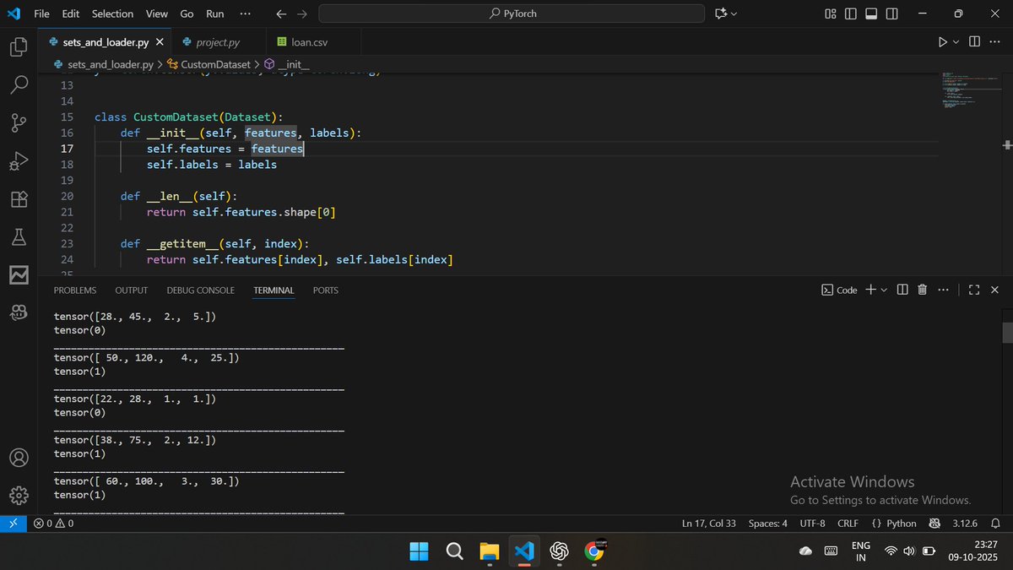Split the terminal panel

click(x=902, y=290)
